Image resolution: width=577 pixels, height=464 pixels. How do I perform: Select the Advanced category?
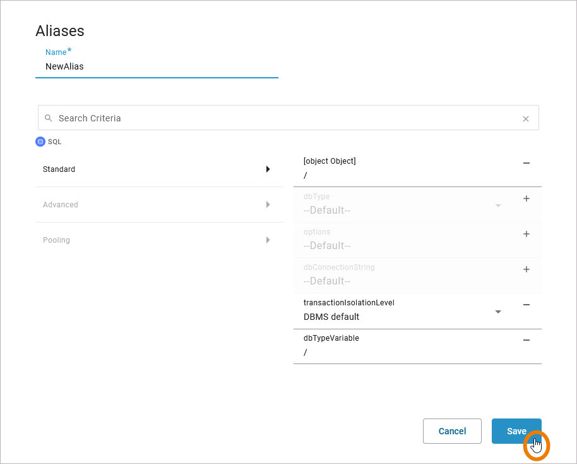point(61,205)
